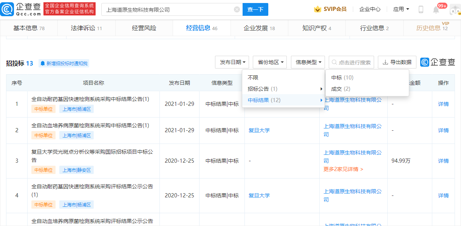Click the 全国企业信用查询系统 red banner

(x=70, y=9)
